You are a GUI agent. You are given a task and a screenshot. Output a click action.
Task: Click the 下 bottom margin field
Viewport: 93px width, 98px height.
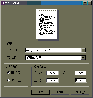tap(81, 80)
